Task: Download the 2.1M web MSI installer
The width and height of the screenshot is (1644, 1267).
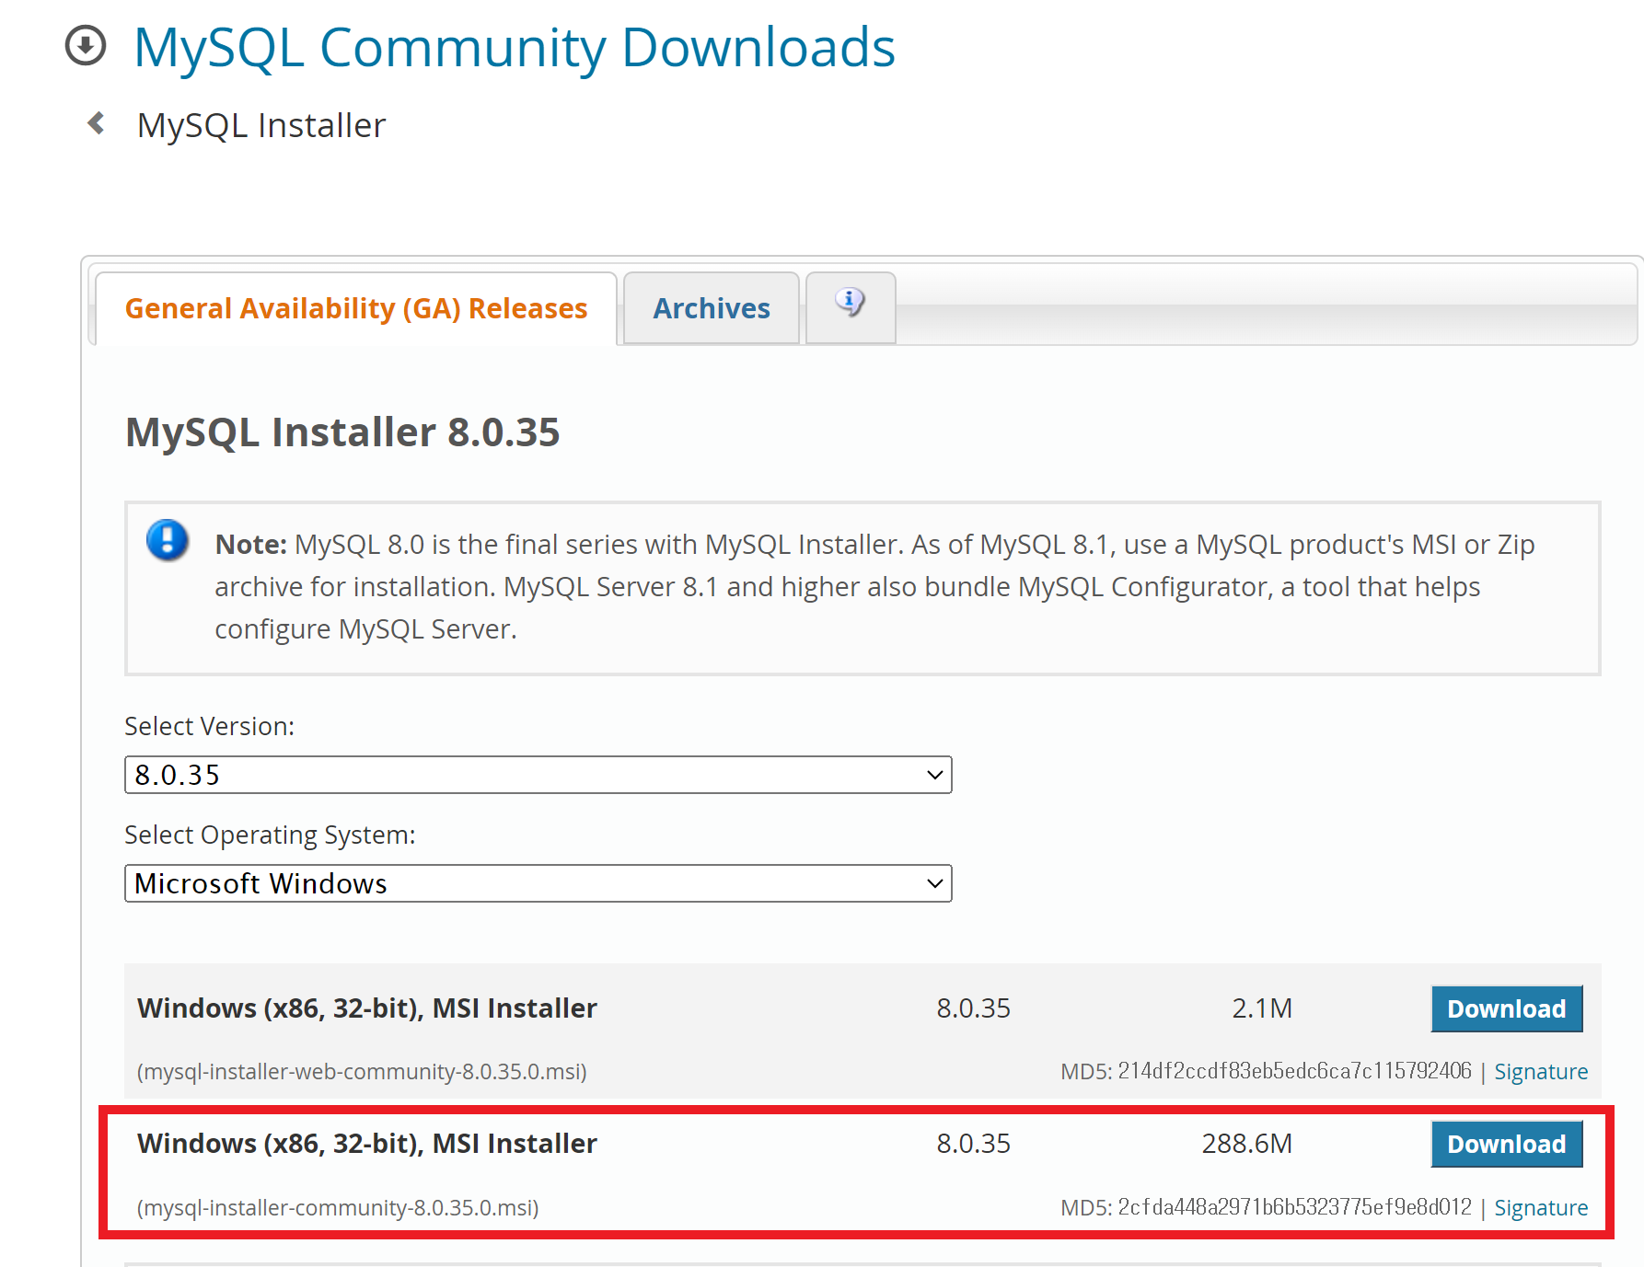Action: pos(1507,1008)
